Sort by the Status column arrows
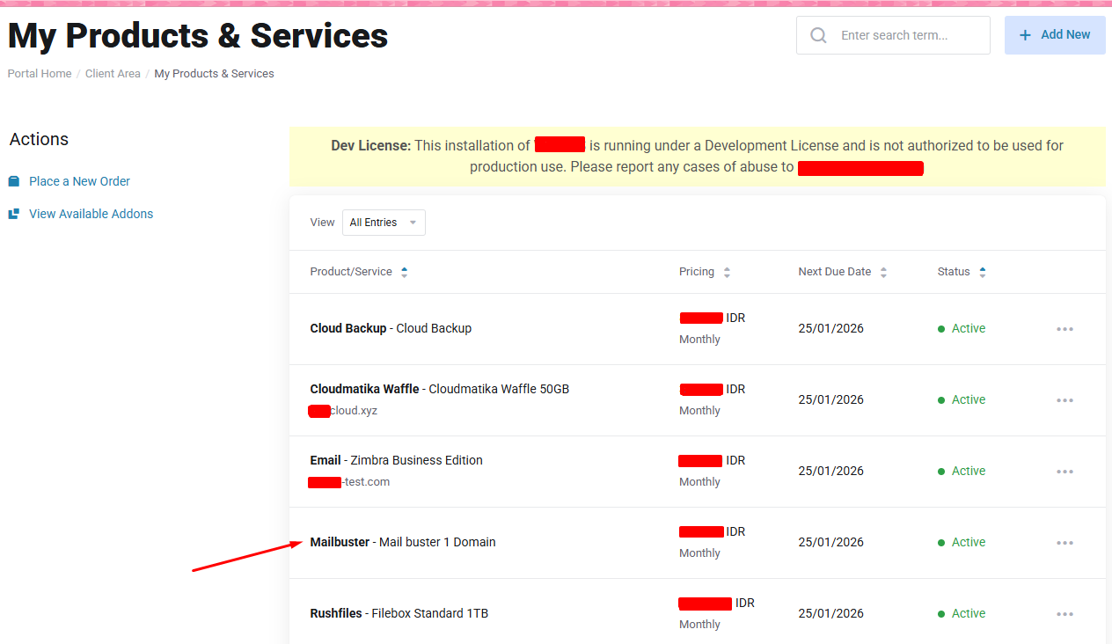 [983, 273]
